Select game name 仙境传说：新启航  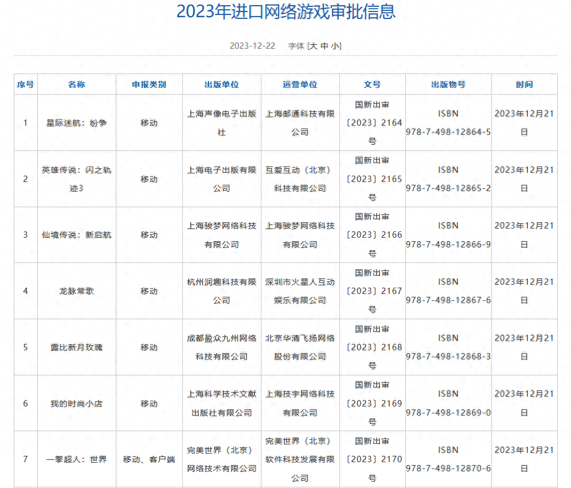[x=76, y=235]
